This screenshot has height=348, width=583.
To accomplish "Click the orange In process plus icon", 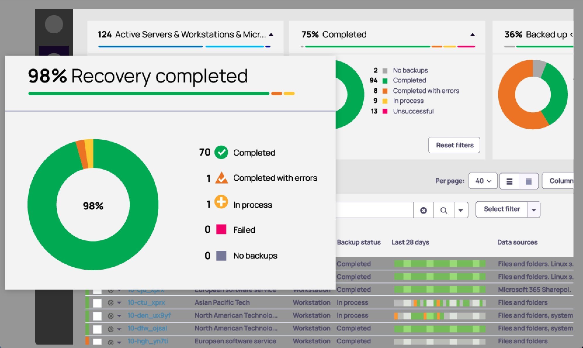I will [221, 202].
